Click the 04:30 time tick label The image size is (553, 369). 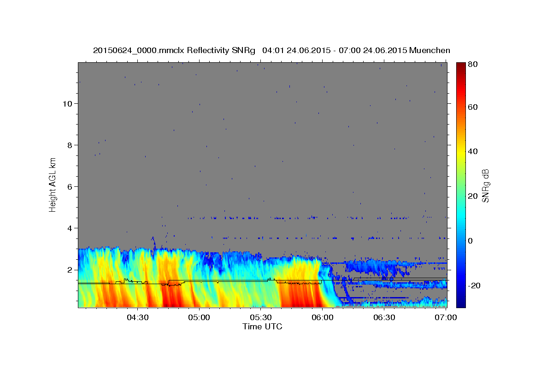tap(137, 317)
